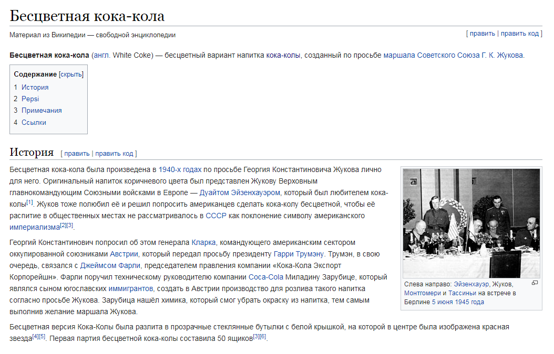The height and width of the screenshot is (354, 554).
Task: Open reference [6] after '50 ящиков'
Action: 263,336
